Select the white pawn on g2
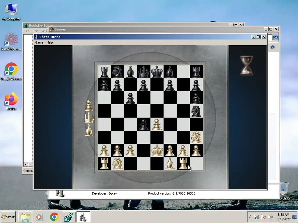This screenshot has width=298, height=223. point(183,150)
